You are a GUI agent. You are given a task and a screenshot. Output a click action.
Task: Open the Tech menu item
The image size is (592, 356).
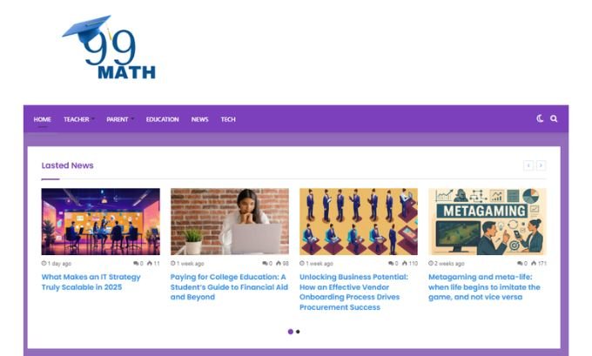(x=228, y=119)
